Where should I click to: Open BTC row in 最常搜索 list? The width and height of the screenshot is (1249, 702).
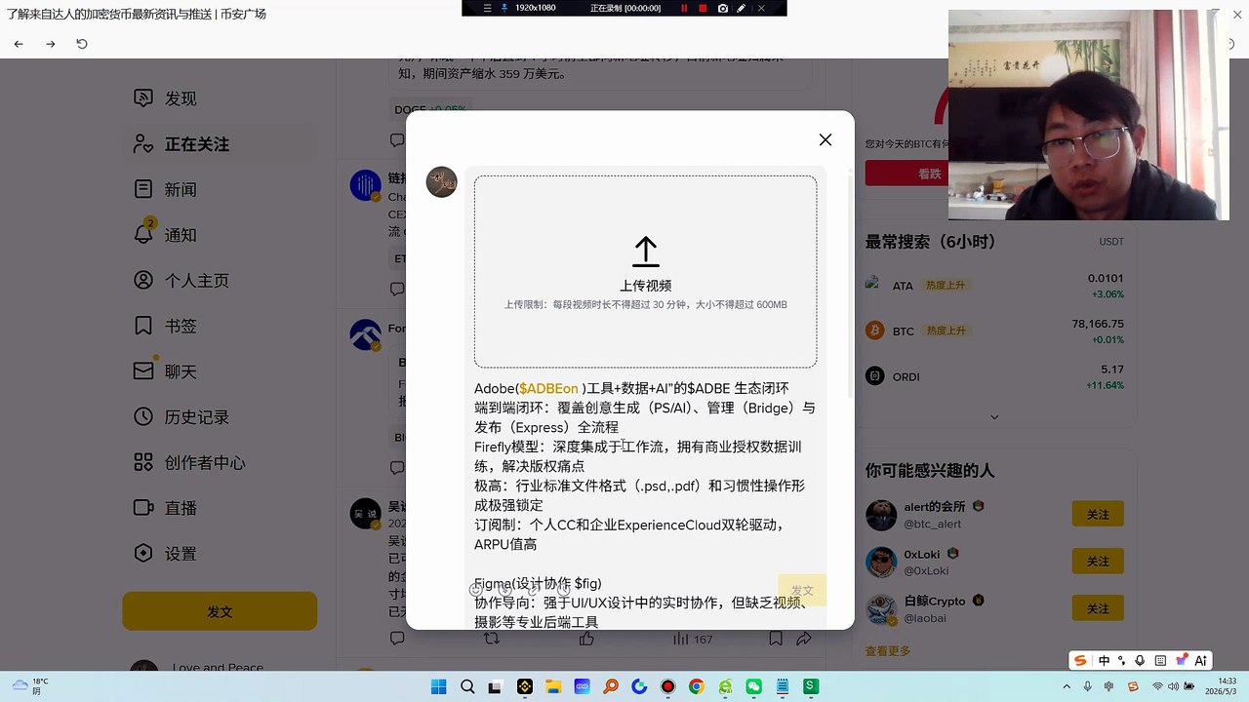coord(995,331)
